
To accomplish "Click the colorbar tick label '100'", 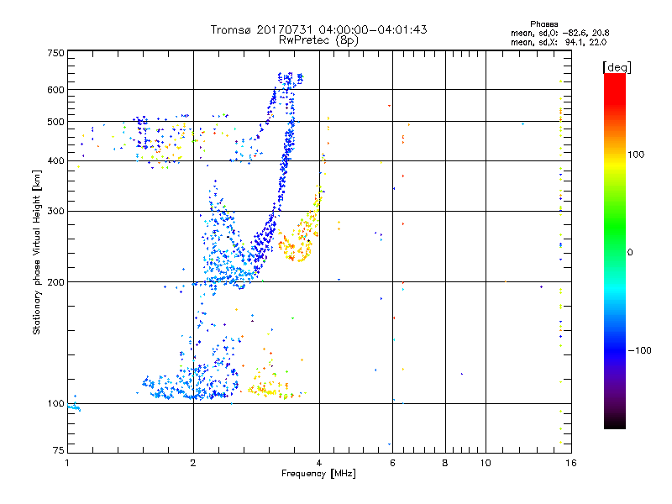I will pos(636,155).
